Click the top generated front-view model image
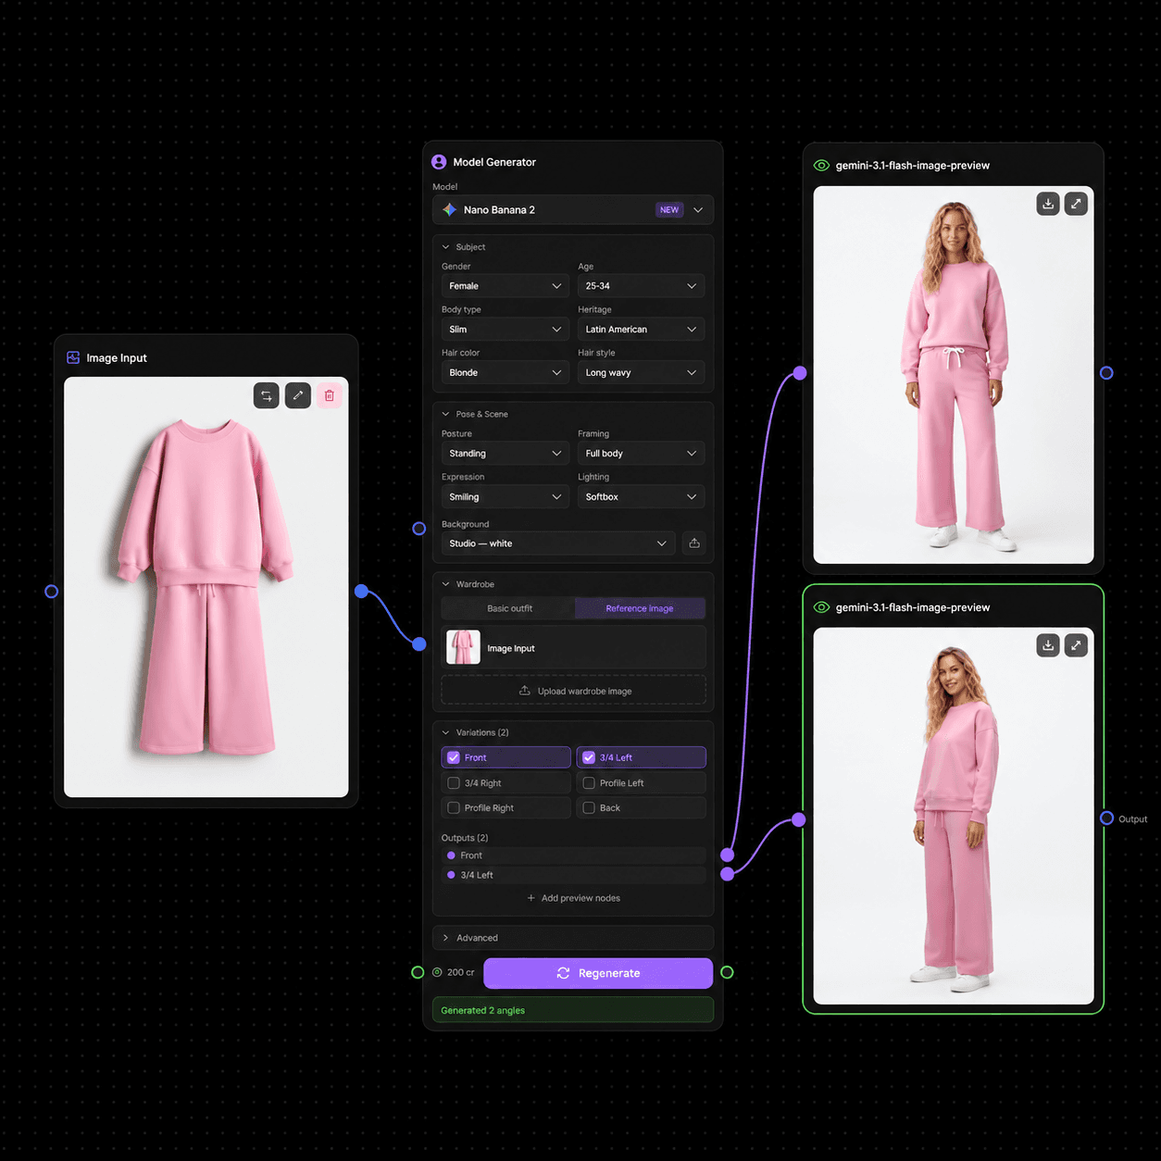Image resolution: width=1161 pixels, height=1161 pixels. pyautogui.click(x=954, y=375)
